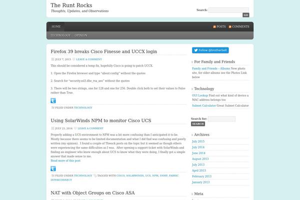Click the sidebar SEARCH button
Image resolution: width=300 pixels, height=200 pixels.
pyautogui.click(x=198, y=124)
